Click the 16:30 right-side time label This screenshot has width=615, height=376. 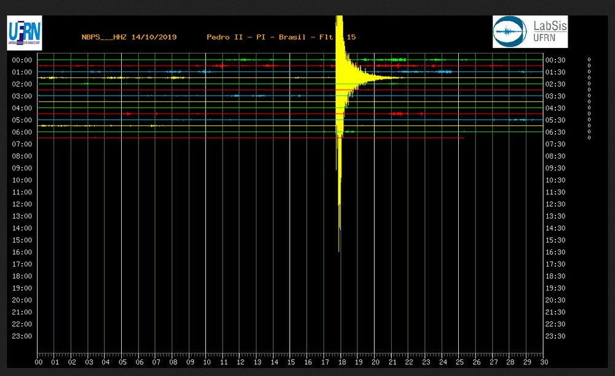555,253
